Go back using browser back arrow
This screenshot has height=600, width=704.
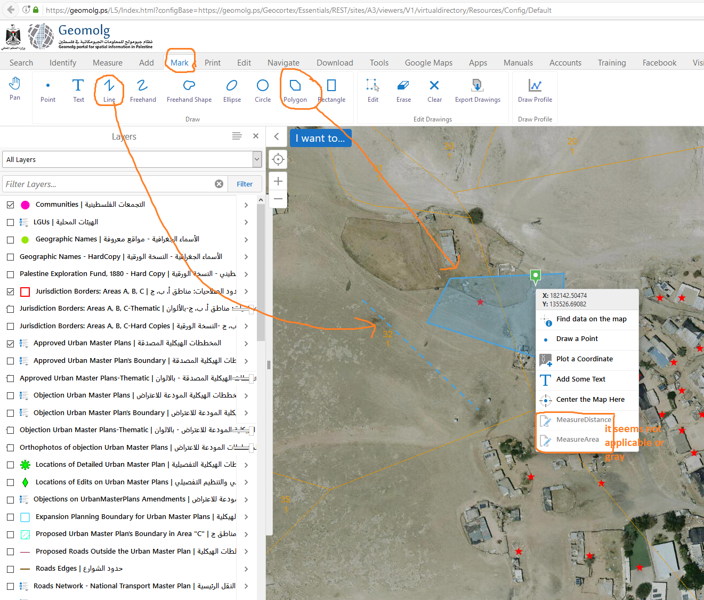point(11,10)
